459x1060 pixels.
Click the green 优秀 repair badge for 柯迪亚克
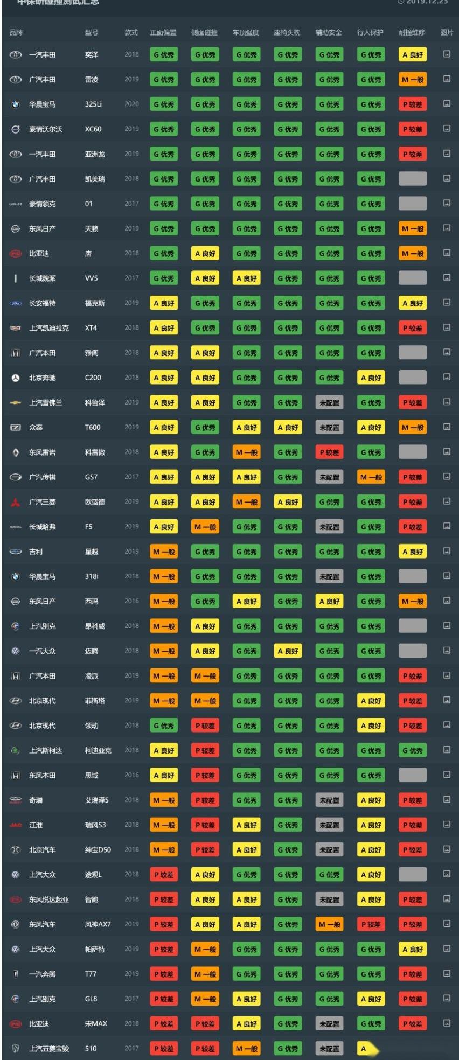[413, 750]
